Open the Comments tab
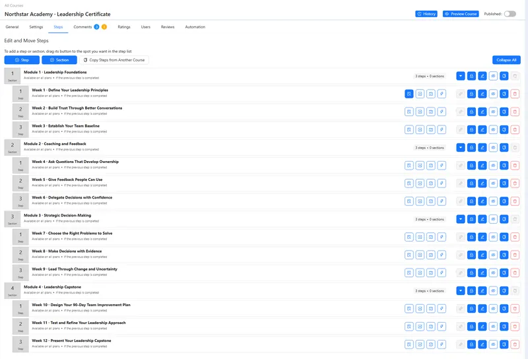528x359 pixels. tap(82, 27)
